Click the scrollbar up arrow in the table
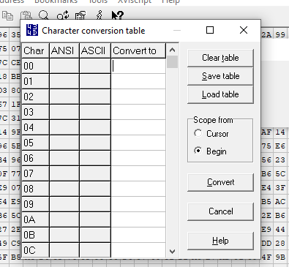The image size is (289, 267). coord(172,50)
